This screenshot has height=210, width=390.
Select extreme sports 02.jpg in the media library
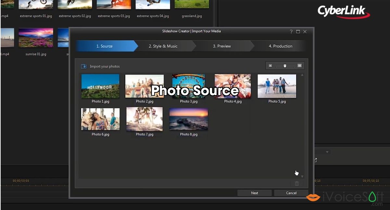point(75,5)
